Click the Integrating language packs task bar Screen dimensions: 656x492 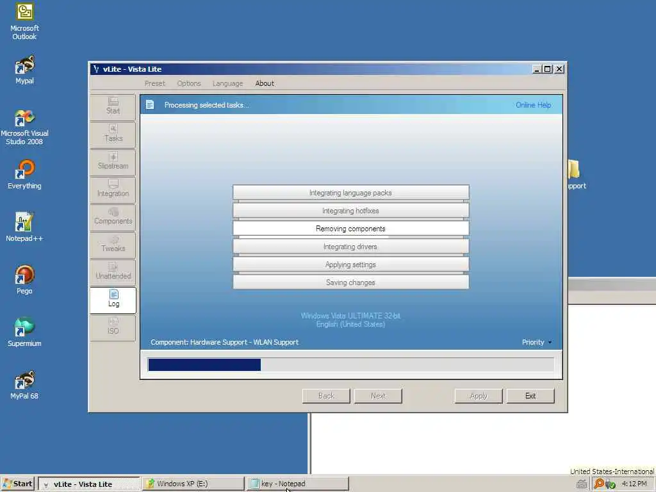(x=350, y=193)
